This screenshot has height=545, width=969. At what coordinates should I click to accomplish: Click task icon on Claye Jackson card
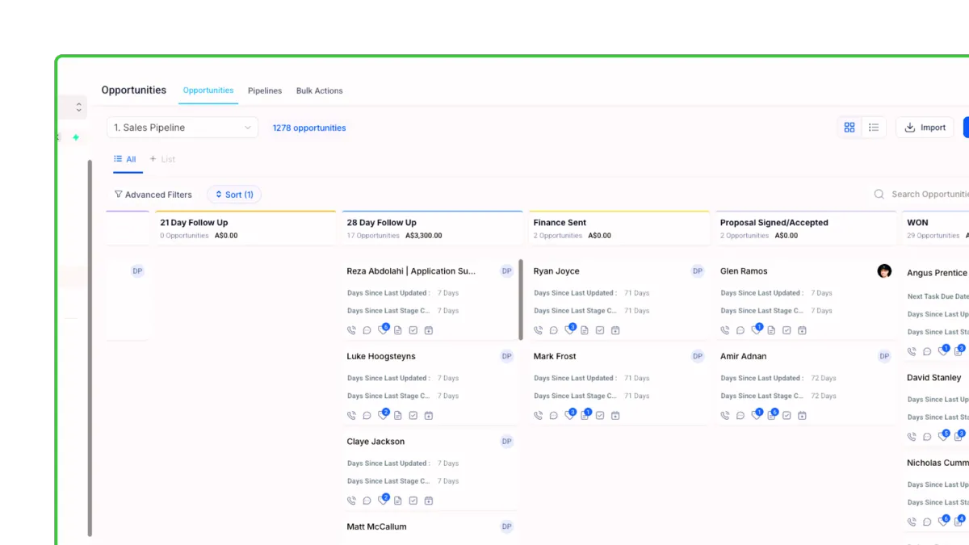pos(413,501)
